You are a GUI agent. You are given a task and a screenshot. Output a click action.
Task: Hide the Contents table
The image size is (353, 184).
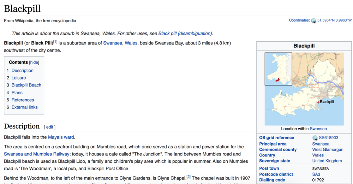[34, 63]
